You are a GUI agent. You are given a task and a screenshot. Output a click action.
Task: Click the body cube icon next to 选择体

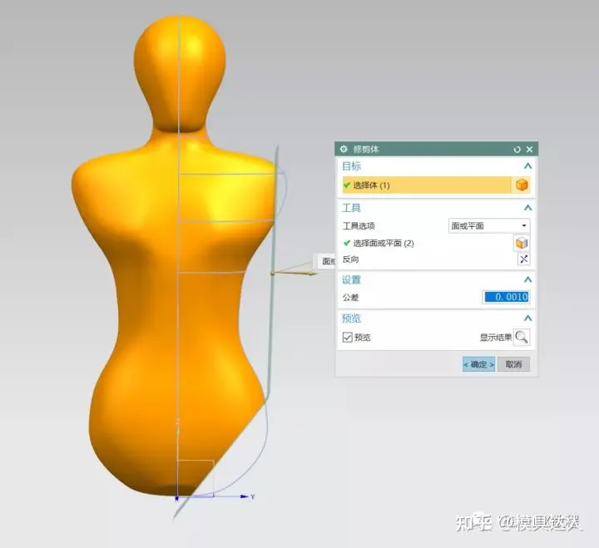click(x=522, y=185)
